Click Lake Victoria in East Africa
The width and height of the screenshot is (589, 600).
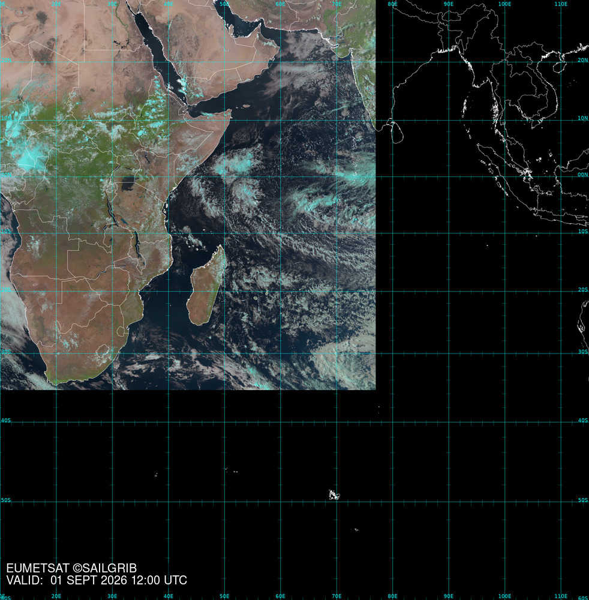pyautogui.click(x=128, y=184)
